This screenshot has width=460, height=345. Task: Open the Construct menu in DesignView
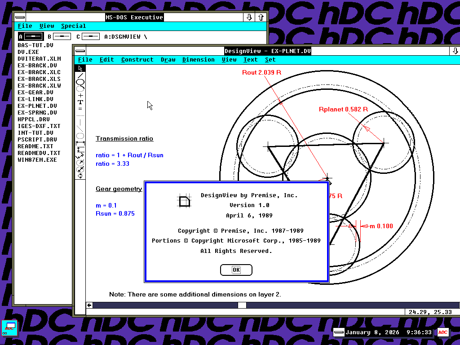tap(137, 60)
